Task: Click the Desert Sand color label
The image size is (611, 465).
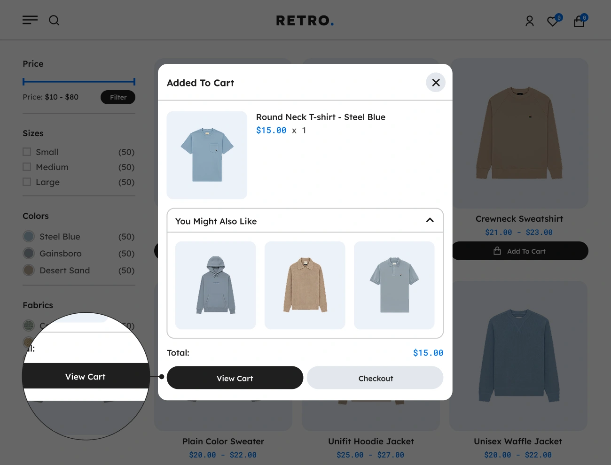Action: coord(64,271)
